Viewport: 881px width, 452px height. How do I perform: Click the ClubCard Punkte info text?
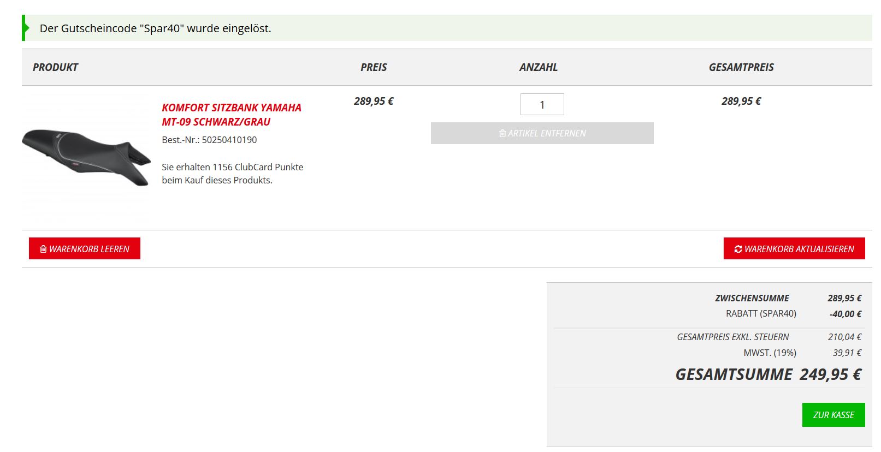pos(232,174)
